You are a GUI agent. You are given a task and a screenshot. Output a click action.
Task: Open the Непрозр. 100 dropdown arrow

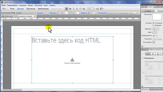(x=158, y=29)
